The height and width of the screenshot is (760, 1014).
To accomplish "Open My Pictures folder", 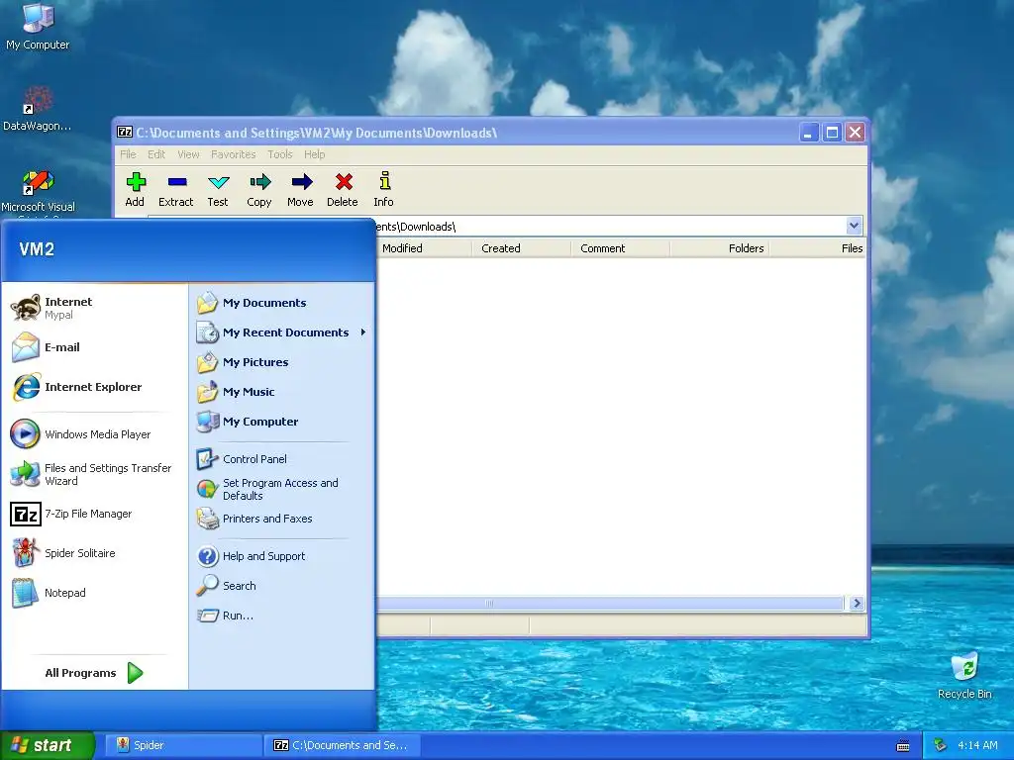I will 243,362.
